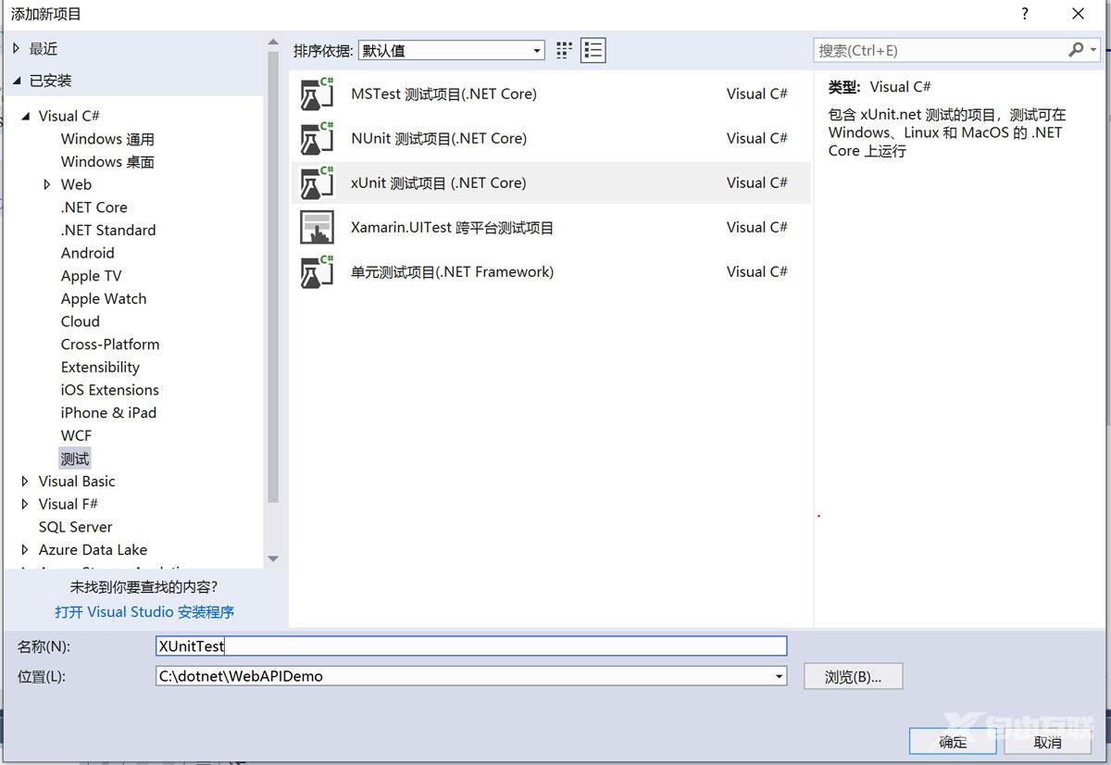Click the 浏览(B)... button
Screen dimensions: 1111x765
tap(853, 677)
